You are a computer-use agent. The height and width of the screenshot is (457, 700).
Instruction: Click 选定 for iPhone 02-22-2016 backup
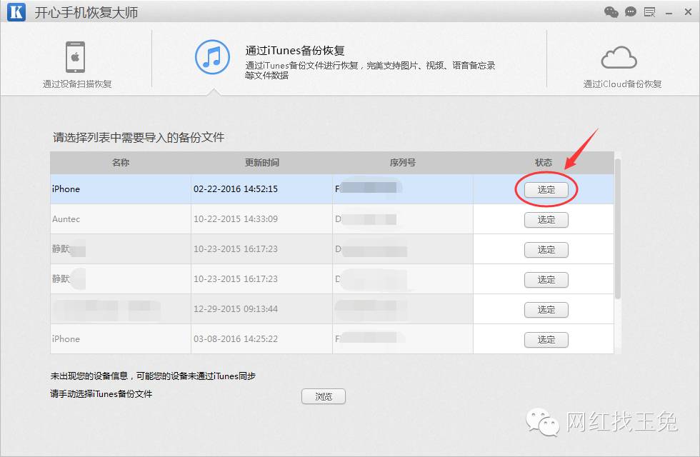pos(546,190)
